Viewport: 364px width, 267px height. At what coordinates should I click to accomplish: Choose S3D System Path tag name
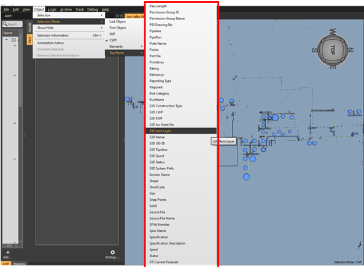(x=181, y=168)
